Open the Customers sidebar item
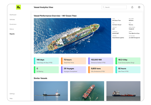 click(x=13, y=24)
